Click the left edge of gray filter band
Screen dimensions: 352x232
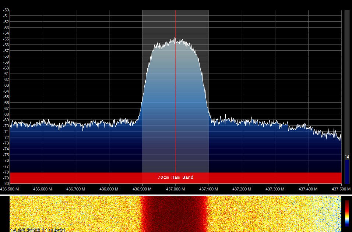click(x=142, y=92)
